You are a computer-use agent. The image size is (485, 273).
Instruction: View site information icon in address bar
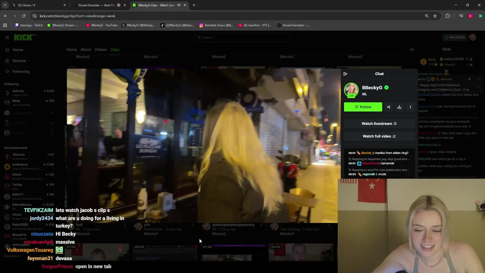(34, 16)
